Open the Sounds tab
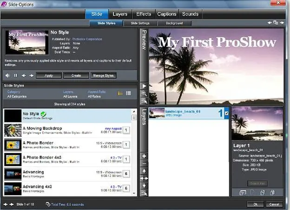 (x=191, y=14)
